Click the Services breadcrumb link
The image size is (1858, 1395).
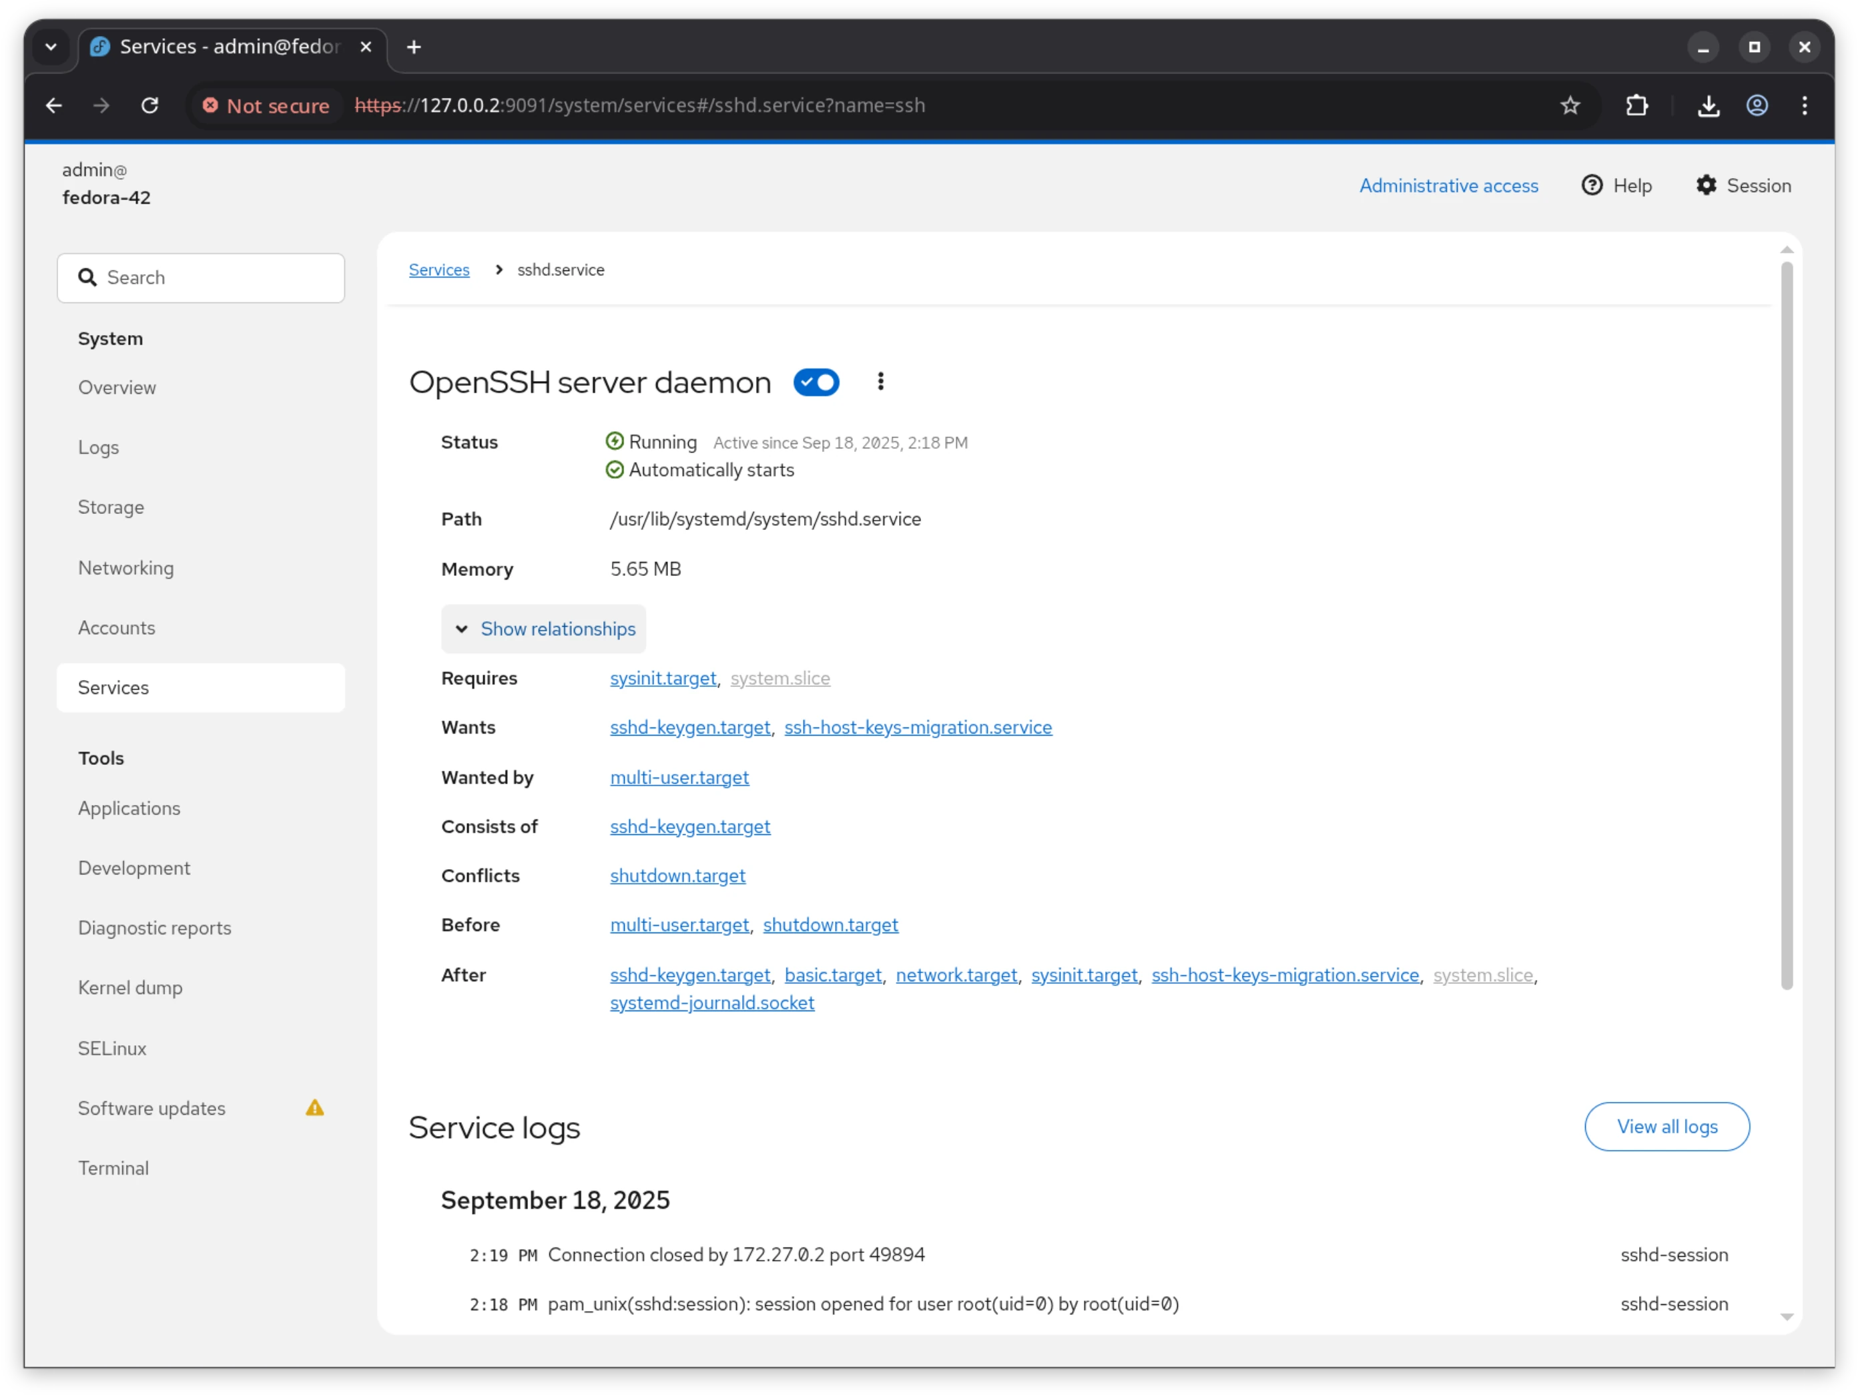(x=438, y=270)
